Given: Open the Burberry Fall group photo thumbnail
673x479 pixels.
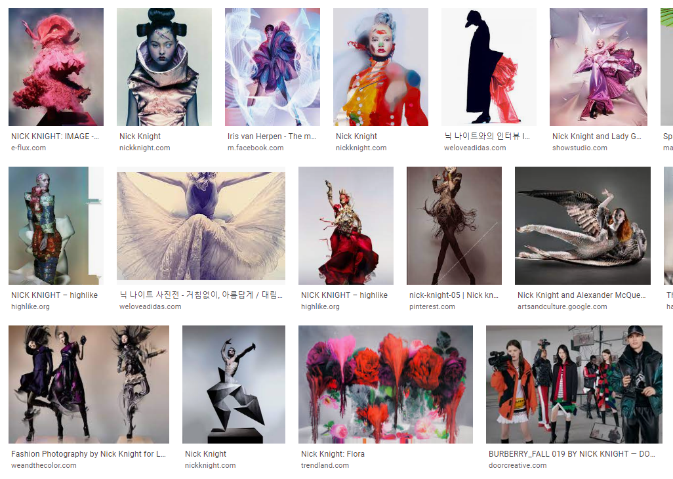Looking at the screenshot, I should [x=575, y=384].
